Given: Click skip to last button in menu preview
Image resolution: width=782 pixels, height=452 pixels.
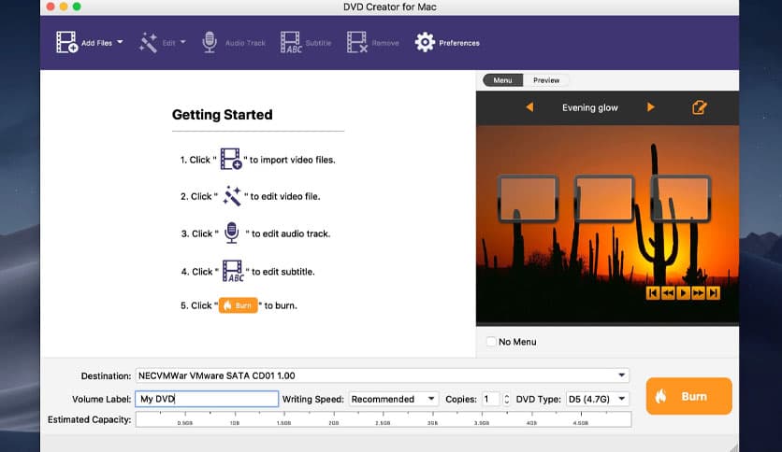Looking at the screenshot, I should [x=714, y=293].
